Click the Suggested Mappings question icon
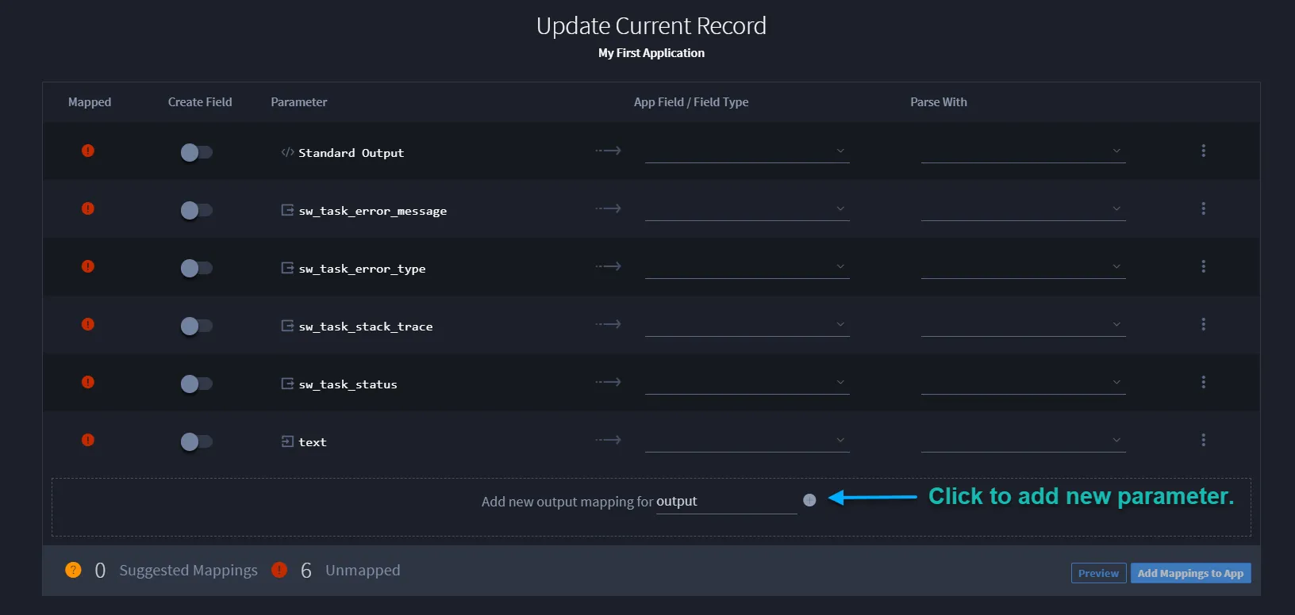 pos(73,570)
